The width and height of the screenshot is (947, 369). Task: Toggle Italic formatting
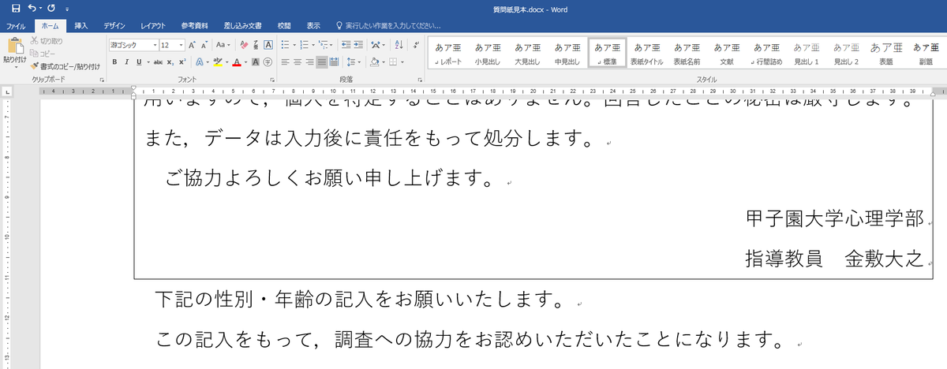[126, 62]
